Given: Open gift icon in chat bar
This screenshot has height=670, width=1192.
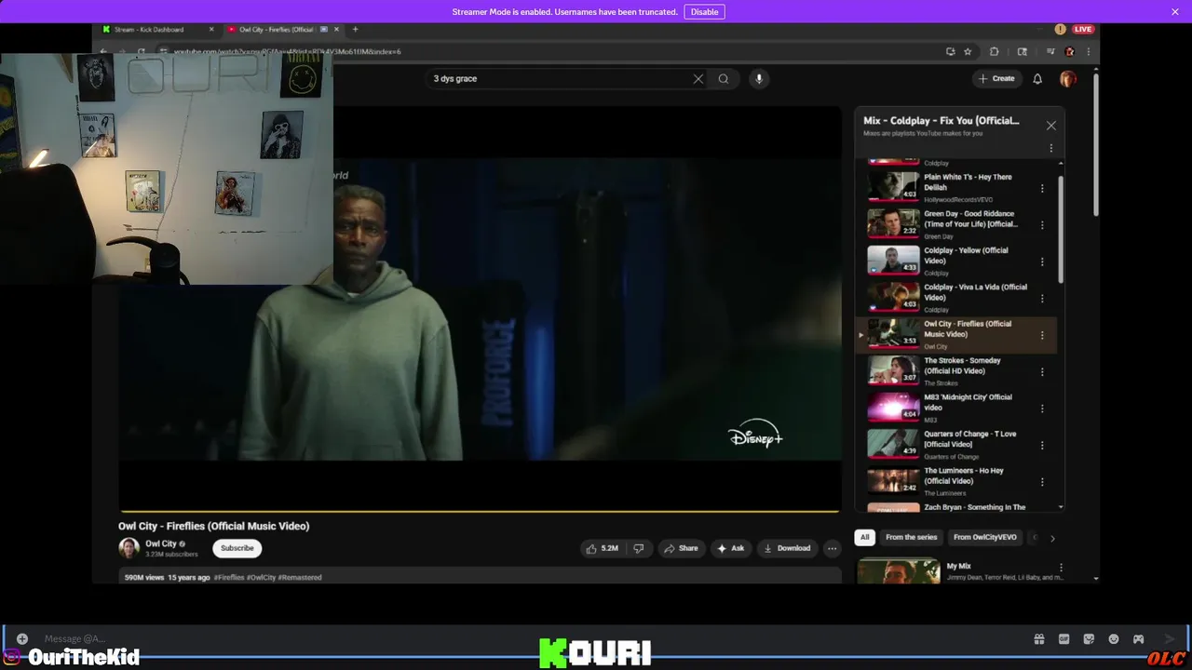Looking at the screenshot, I should (1039, 638).
